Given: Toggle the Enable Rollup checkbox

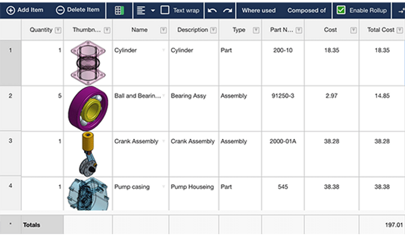Looking at the screenshot, I should pos(341,10).
